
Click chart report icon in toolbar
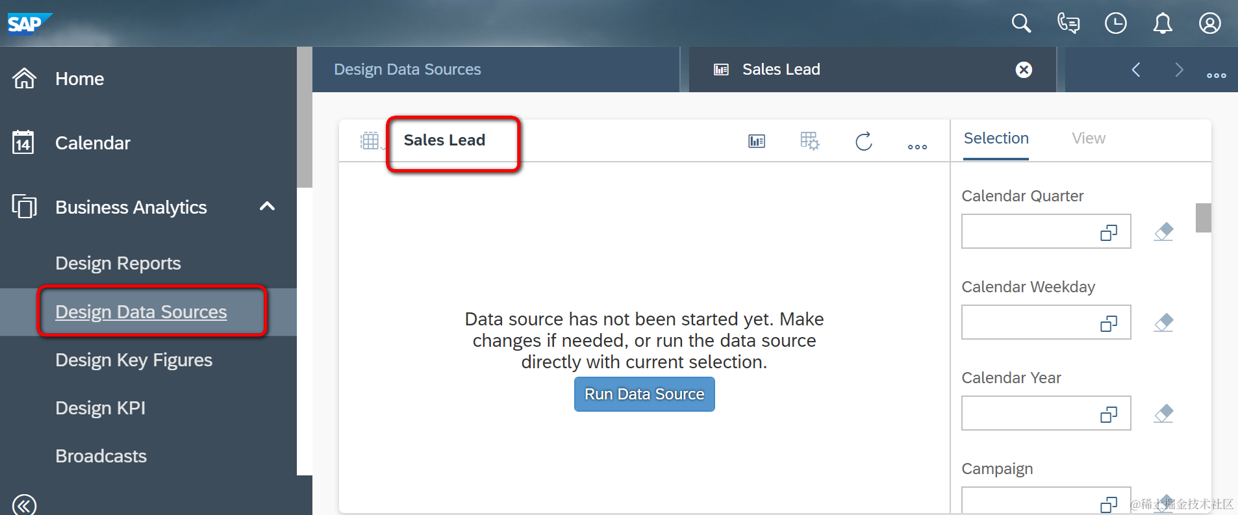coord(757,141)
